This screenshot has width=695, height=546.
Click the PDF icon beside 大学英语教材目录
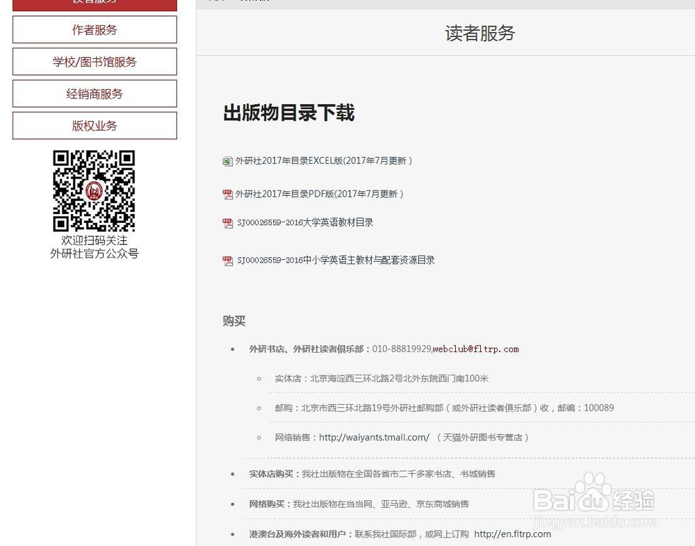click(227, 224)
